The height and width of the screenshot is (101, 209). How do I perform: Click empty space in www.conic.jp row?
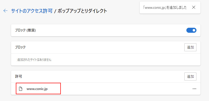point(120,89)
